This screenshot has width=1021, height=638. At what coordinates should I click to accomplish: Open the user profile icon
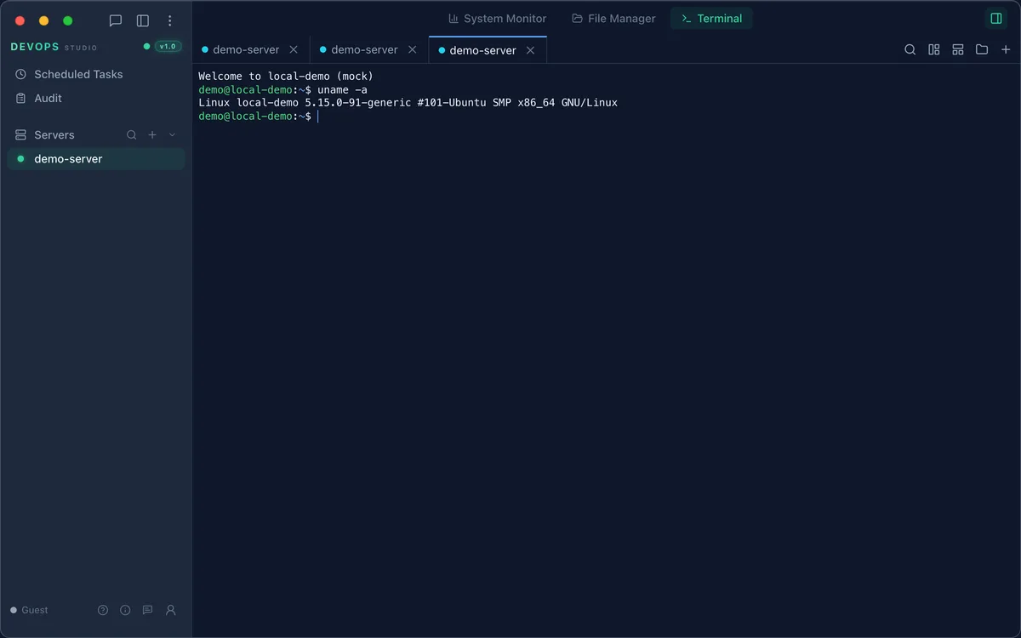click(170, 610)
